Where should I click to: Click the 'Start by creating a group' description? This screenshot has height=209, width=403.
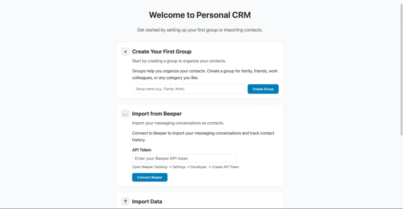(179, 61)
